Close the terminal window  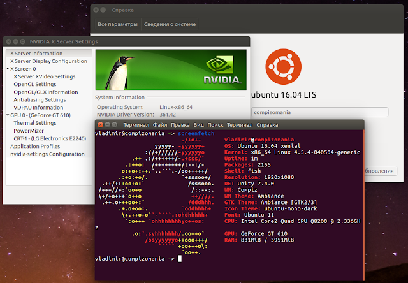tap(100, 125)
